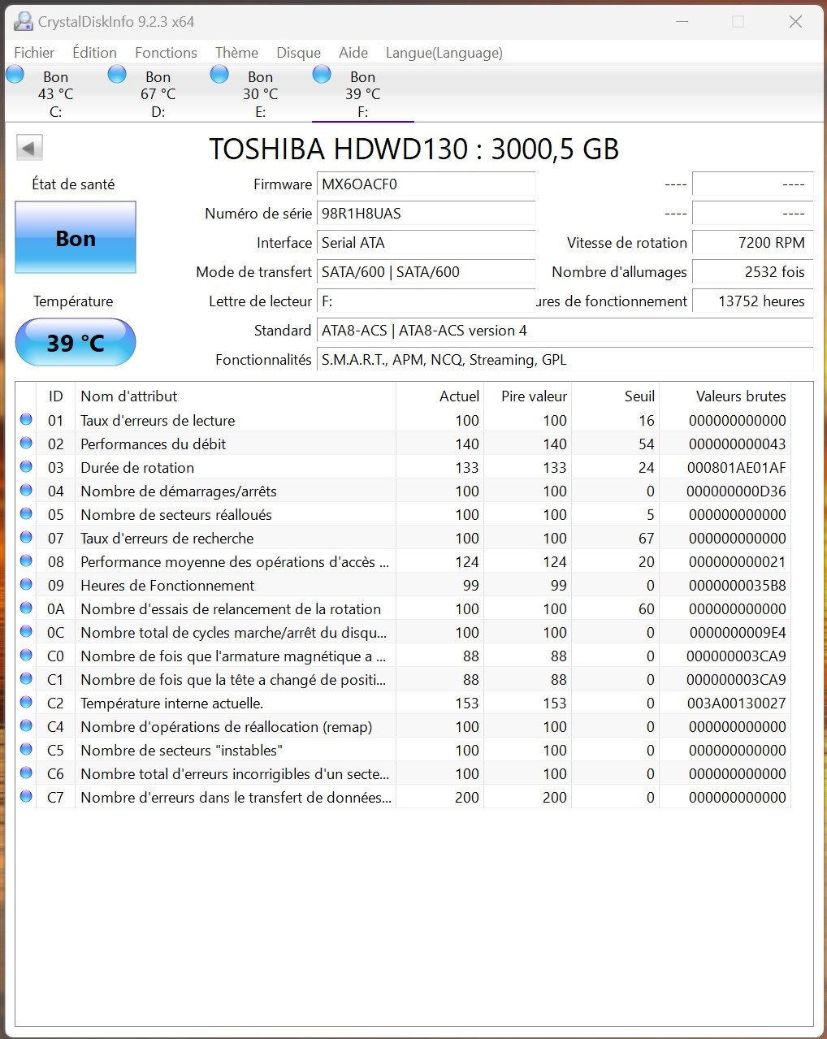Screen dimensions: 827x1039
Task: Click status dot of attribute C7 row
Action: point(26,796)
